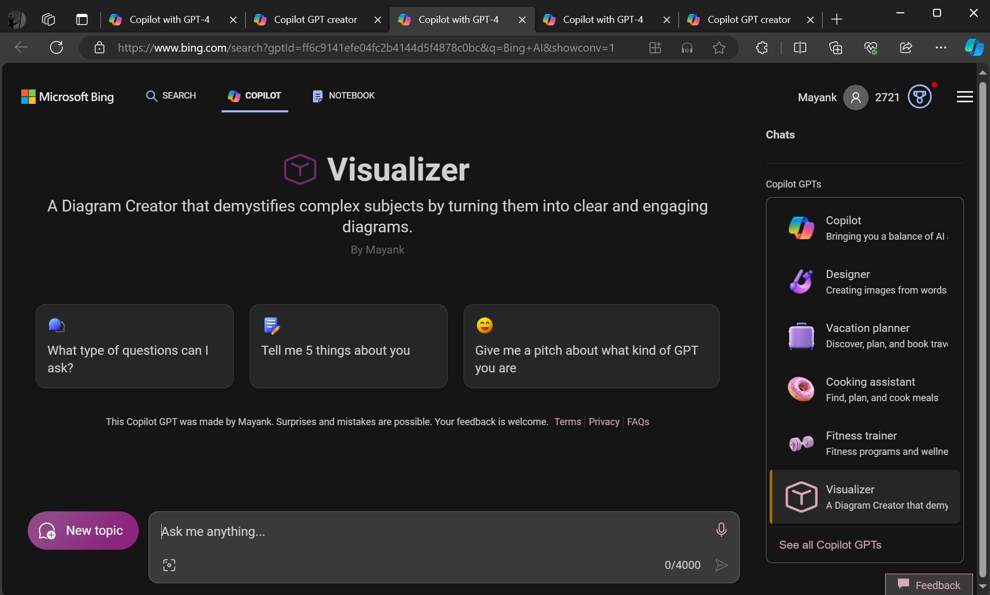Image resolution: width=990 pixels, height=595 pixels.
Task: Select the COPILOT tab
Action: pyautogui.click(x=254, y=96)
